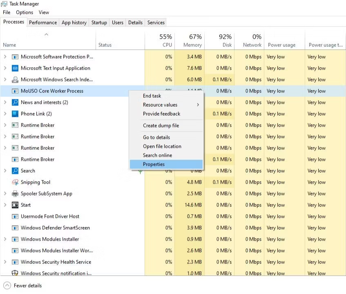Click the Fewer details arrow icon

7,285
